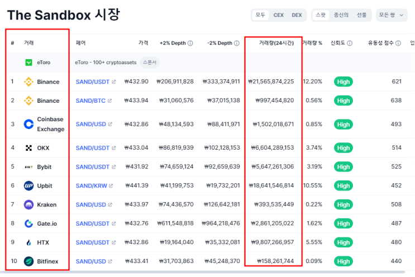The image size is (415, 277).
Task: Switch to the DEX filter tab
Action: coord(297,15)
